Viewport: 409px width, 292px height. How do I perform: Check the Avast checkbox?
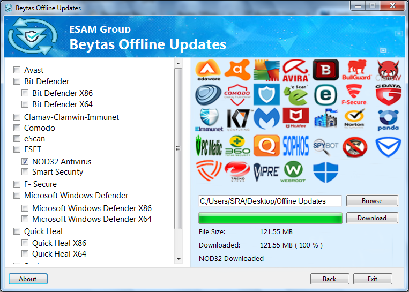[17, 70]
